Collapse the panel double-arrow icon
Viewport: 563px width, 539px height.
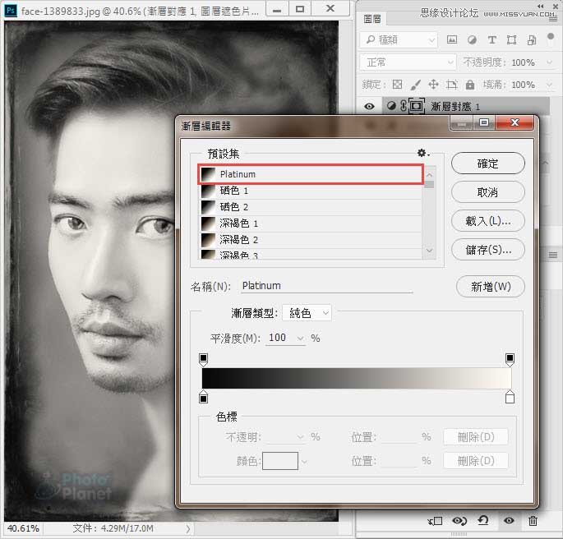point(541,6)
